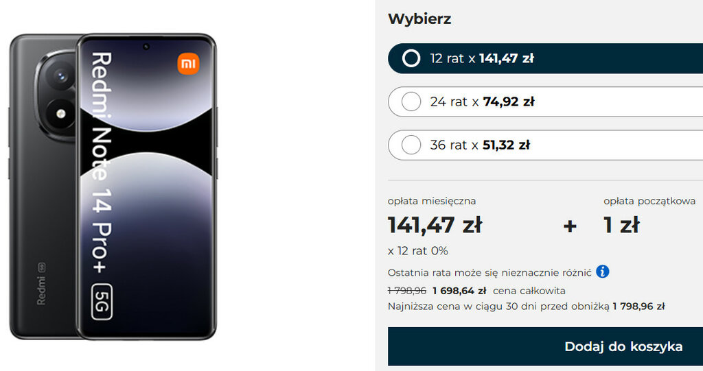703x371 pixels.
Task: Click the large 141,47 zł monthly fee
Action: click(x=435, y=225)
